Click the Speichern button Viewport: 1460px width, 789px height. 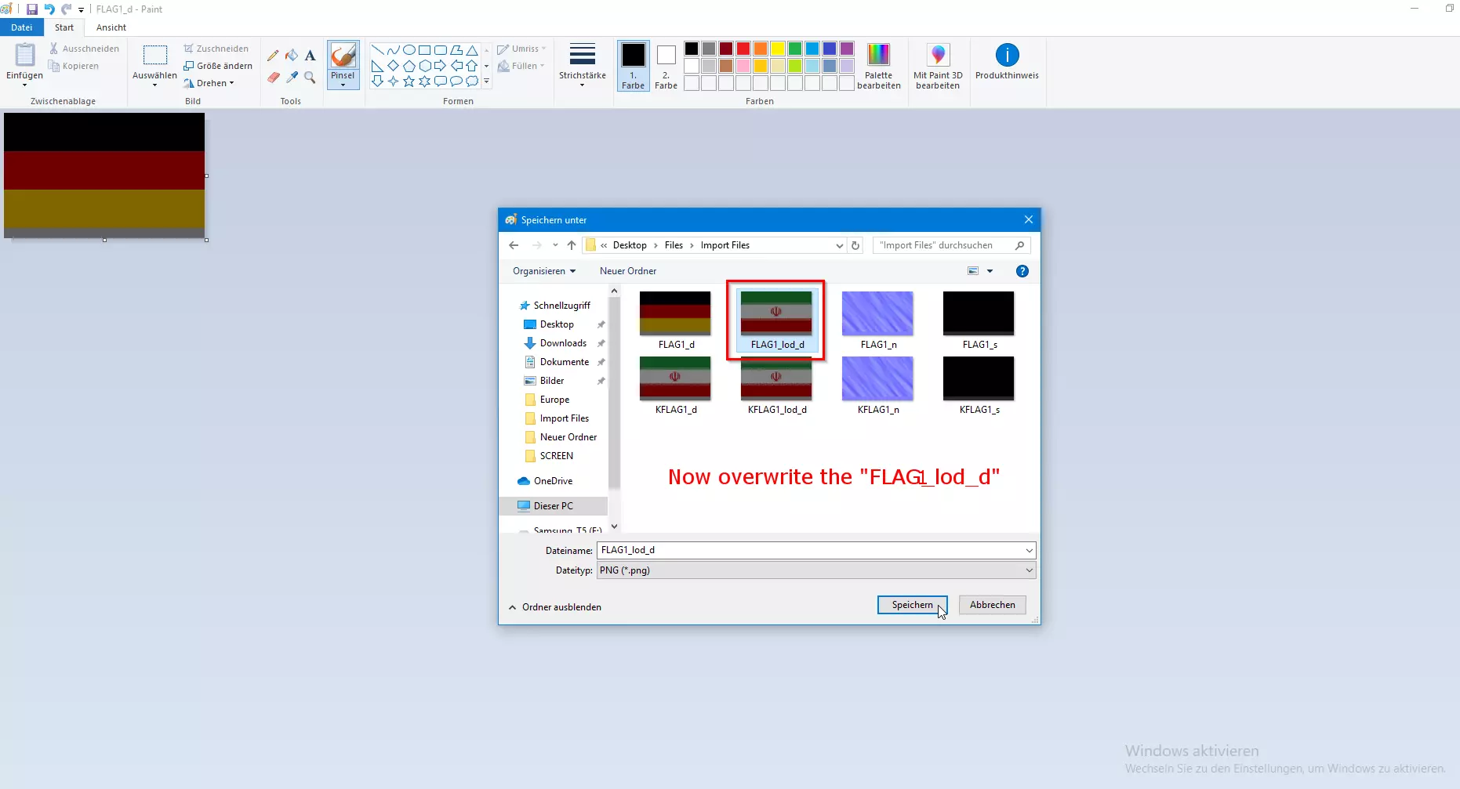912,605
